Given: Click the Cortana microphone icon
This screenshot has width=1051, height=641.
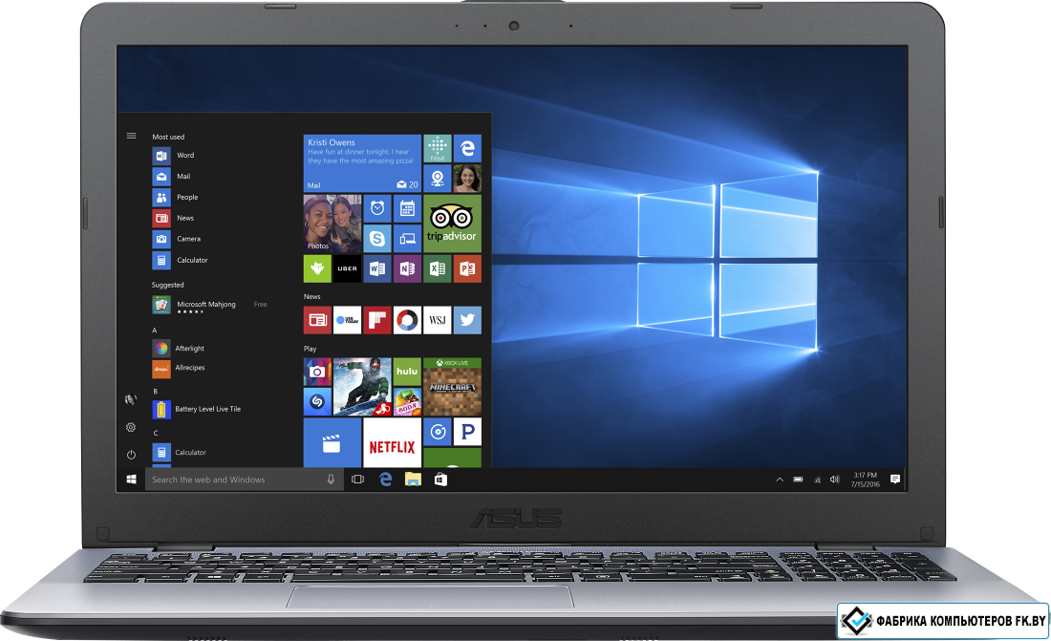Looking at the screenshot, I should [331, 480].
